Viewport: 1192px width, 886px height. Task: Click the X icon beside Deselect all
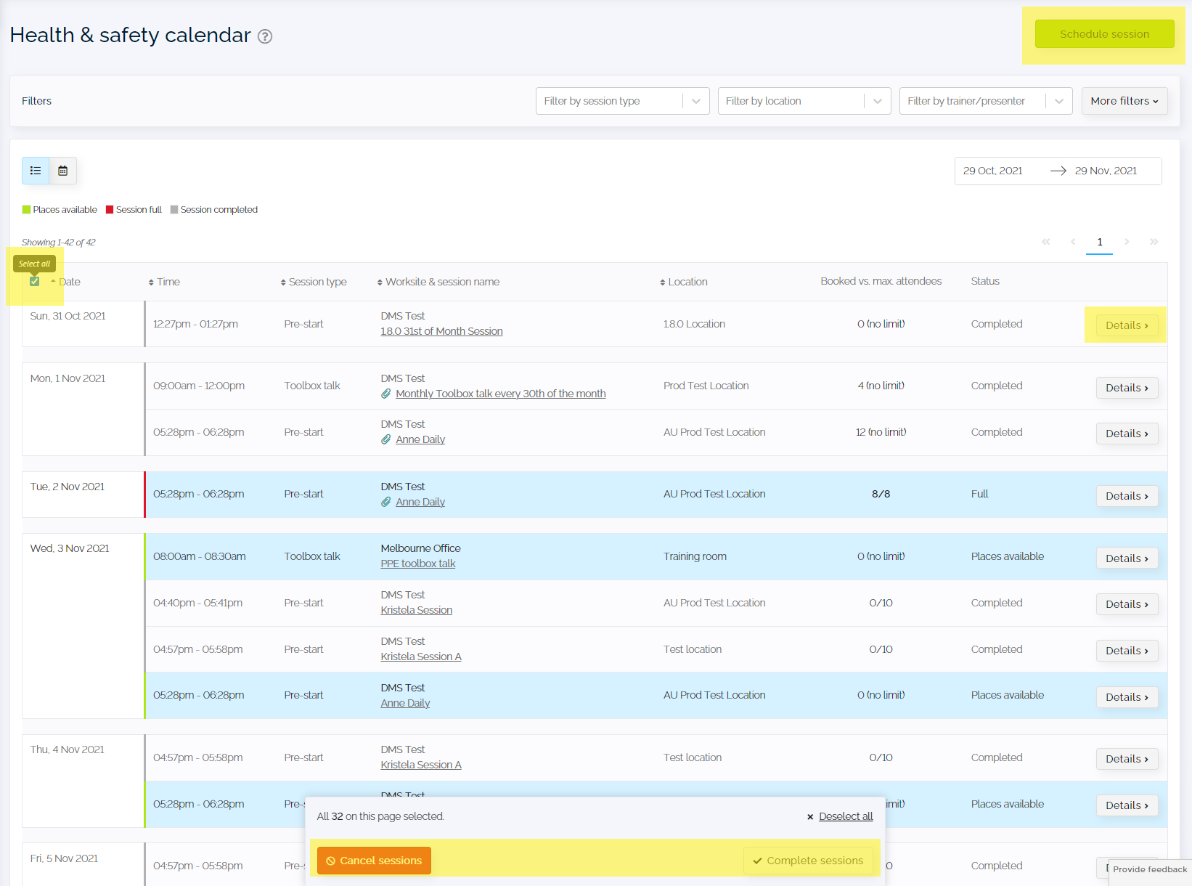coord(810,817)
